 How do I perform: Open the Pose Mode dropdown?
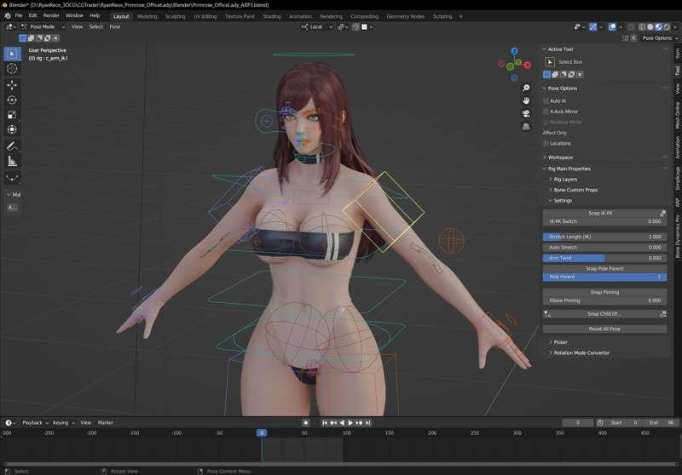pyautogui.click(x=43, y=27)
